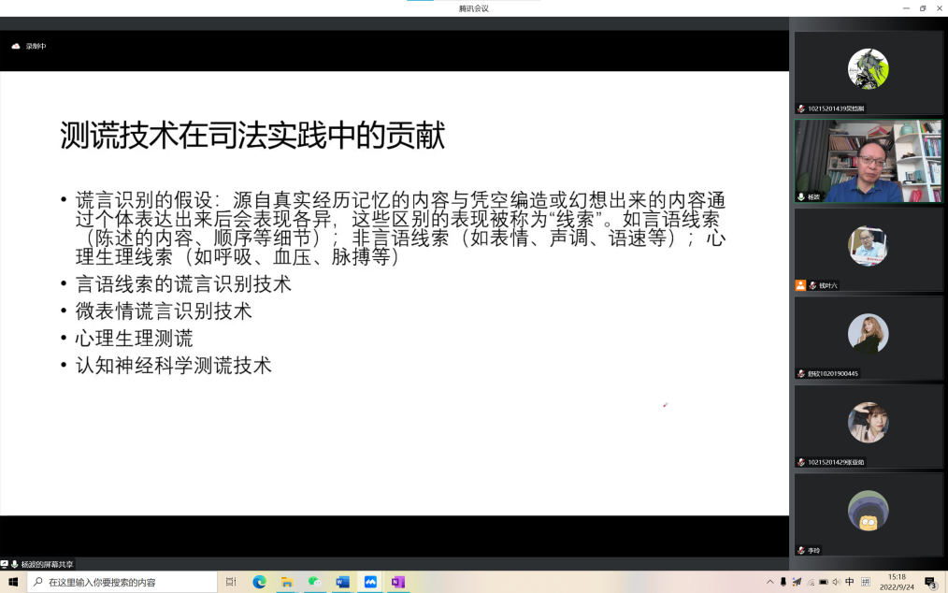The image size is (948, 593).
Task: Open the Windows Start menu
Action: point(13,582)
